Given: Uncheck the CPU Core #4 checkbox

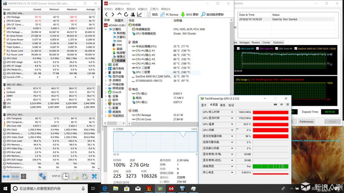Looking at the screenshot, I should coord(277,49).
